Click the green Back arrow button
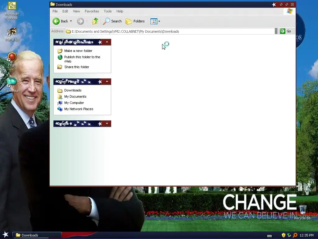Image resolution: width=318 pixels, height=239 pixels. (56, 21)
